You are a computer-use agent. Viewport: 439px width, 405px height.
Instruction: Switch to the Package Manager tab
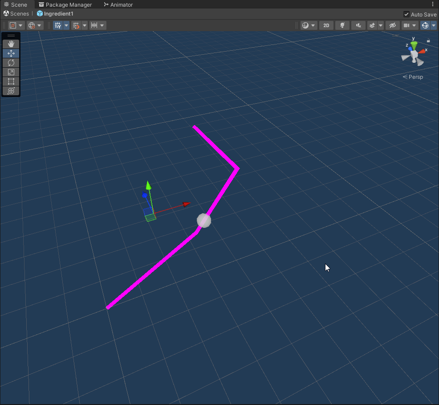point(65,5)
